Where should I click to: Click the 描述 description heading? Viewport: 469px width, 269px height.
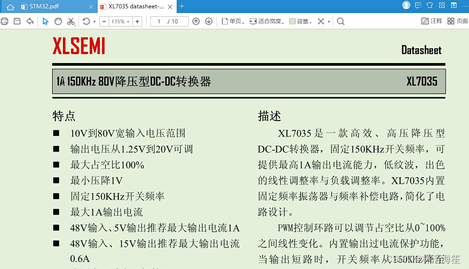tap(269, 116)
